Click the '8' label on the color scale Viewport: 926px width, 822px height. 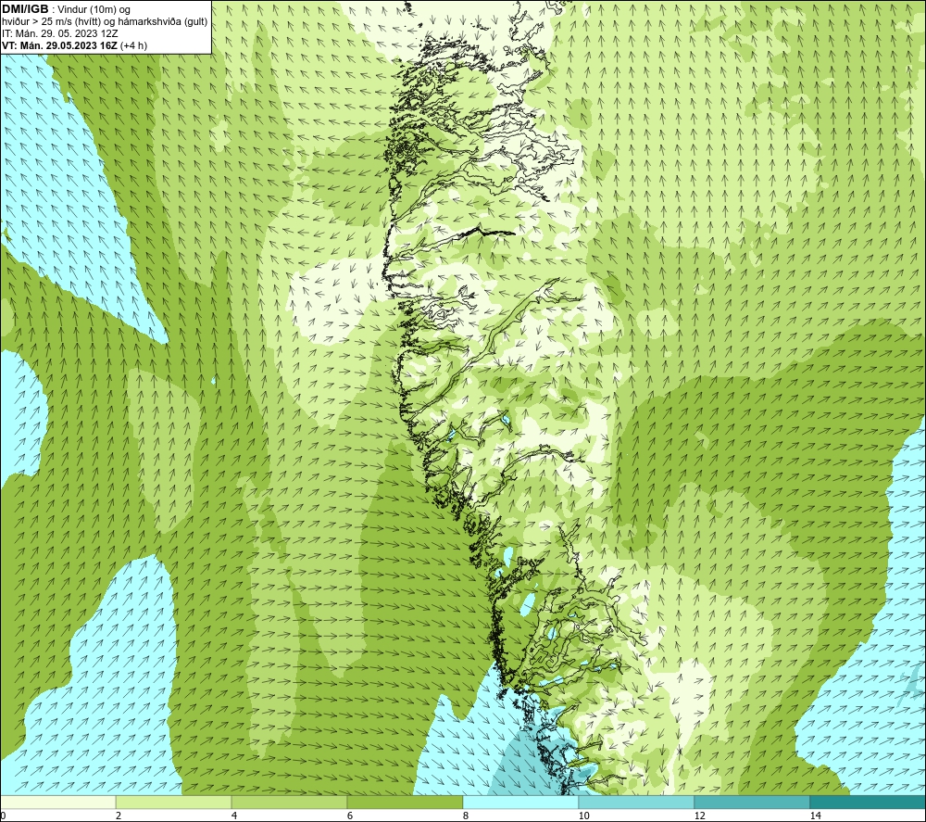[x=466, y=816]
